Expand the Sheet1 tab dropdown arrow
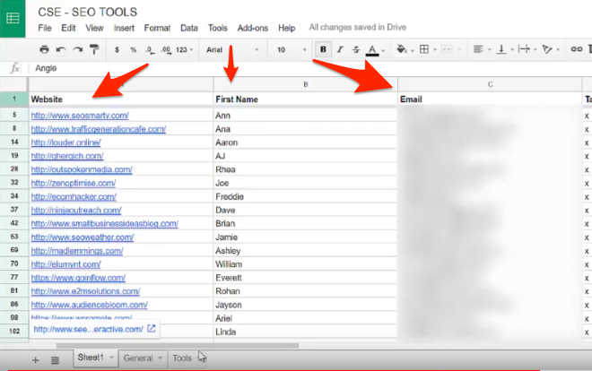This screenshot has width=592, height=371. coord(112,358)
